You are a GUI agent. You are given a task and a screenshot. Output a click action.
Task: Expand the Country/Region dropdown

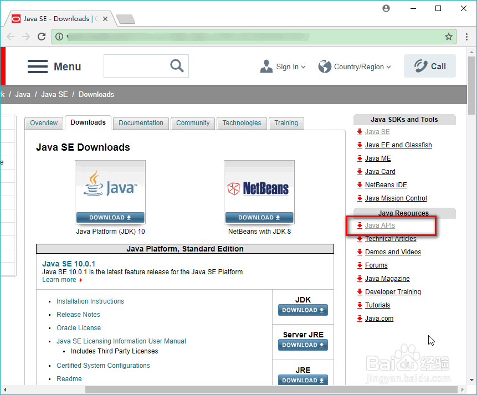[x=355, y=66]
